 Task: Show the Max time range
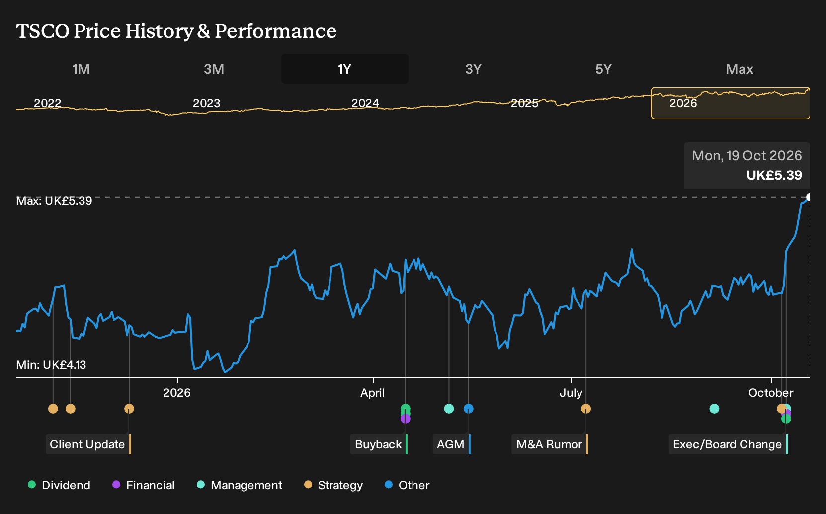[x=740, y=69]
